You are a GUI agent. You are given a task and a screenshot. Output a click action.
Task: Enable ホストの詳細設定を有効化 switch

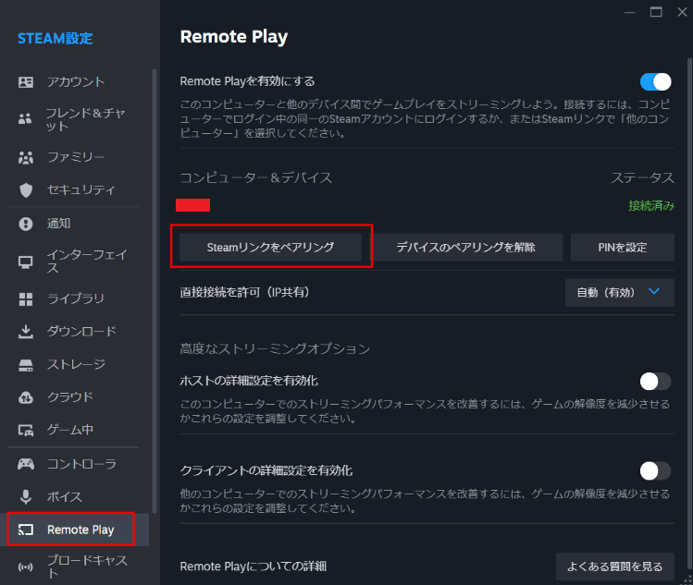655,382
